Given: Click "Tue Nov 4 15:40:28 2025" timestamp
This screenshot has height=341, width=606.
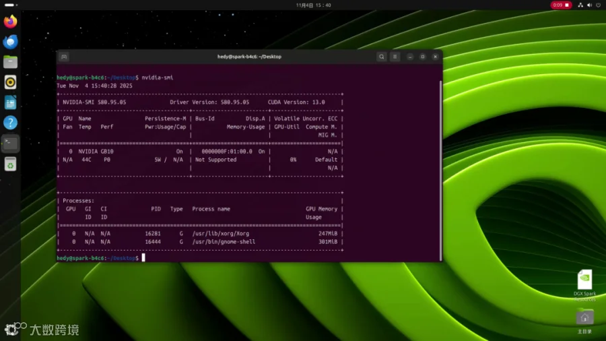Looking at the screenshot, I should click(95, 86).
